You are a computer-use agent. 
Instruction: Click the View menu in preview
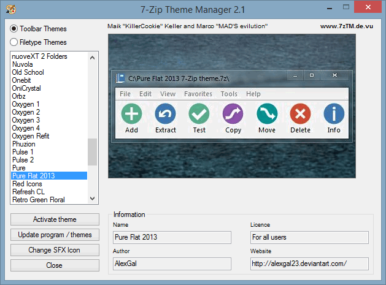pos(168,94)
